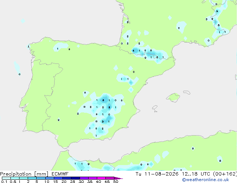This screenshot has width=237, height=183.
Task: Click the legend label '30'
Action: [81, 182]
